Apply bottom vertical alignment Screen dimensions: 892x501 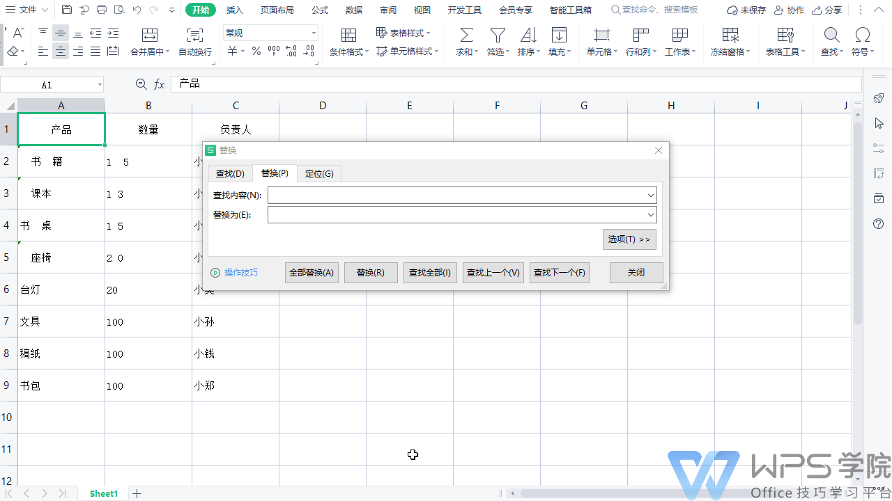click(78, 33)
